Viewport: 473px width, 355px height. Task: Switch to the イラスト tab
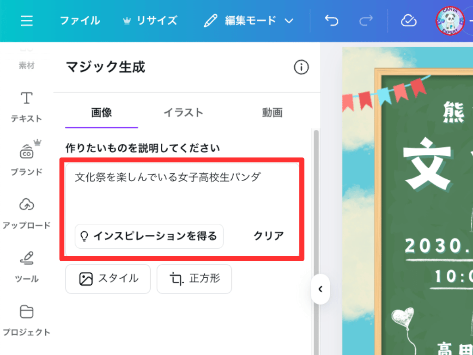[183, 113]
